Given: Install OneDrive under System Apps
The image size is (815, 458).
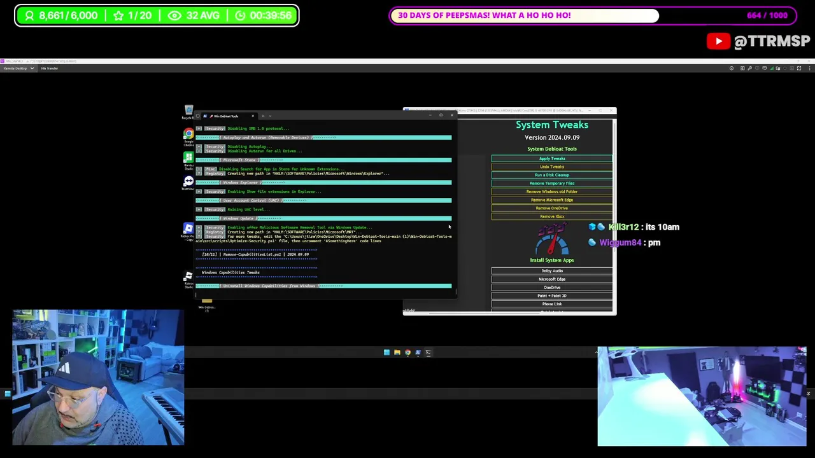Looking at the screenshot, I should click(552, 288).
